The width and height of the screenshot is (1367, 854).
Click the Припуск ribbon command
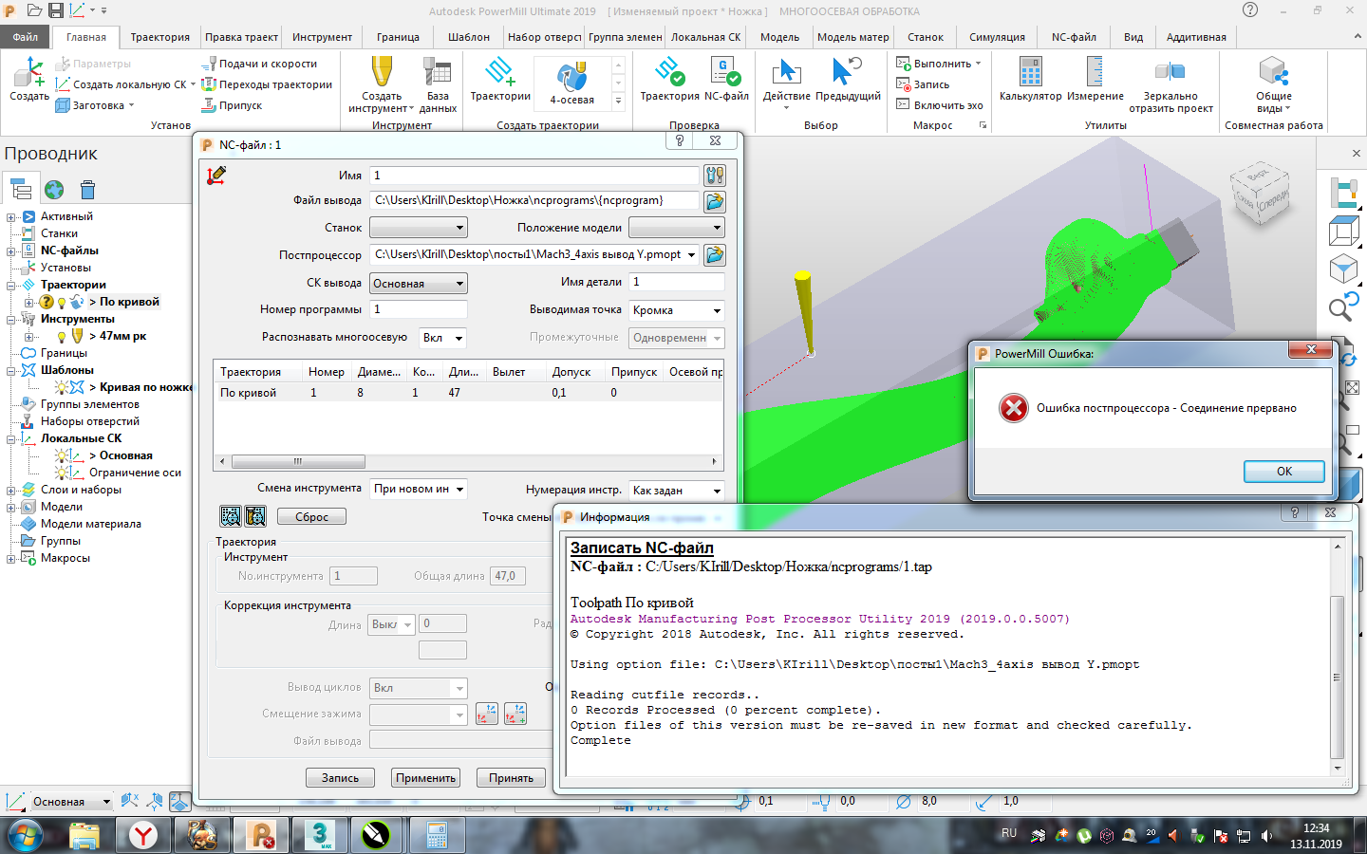coord(233,105)
